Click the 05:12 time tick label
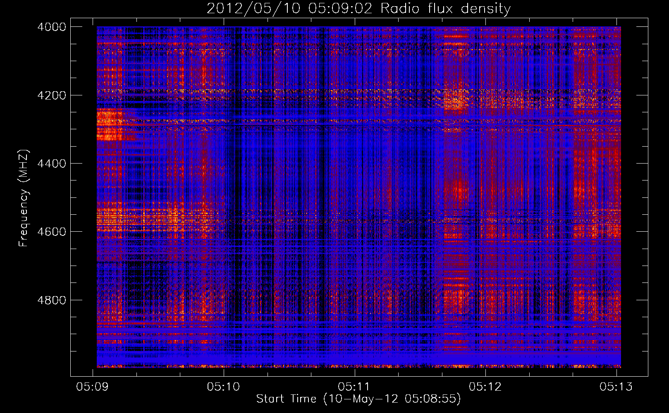Image resolution: width=669 pixels, height=413 pixels. pos(485,387)
